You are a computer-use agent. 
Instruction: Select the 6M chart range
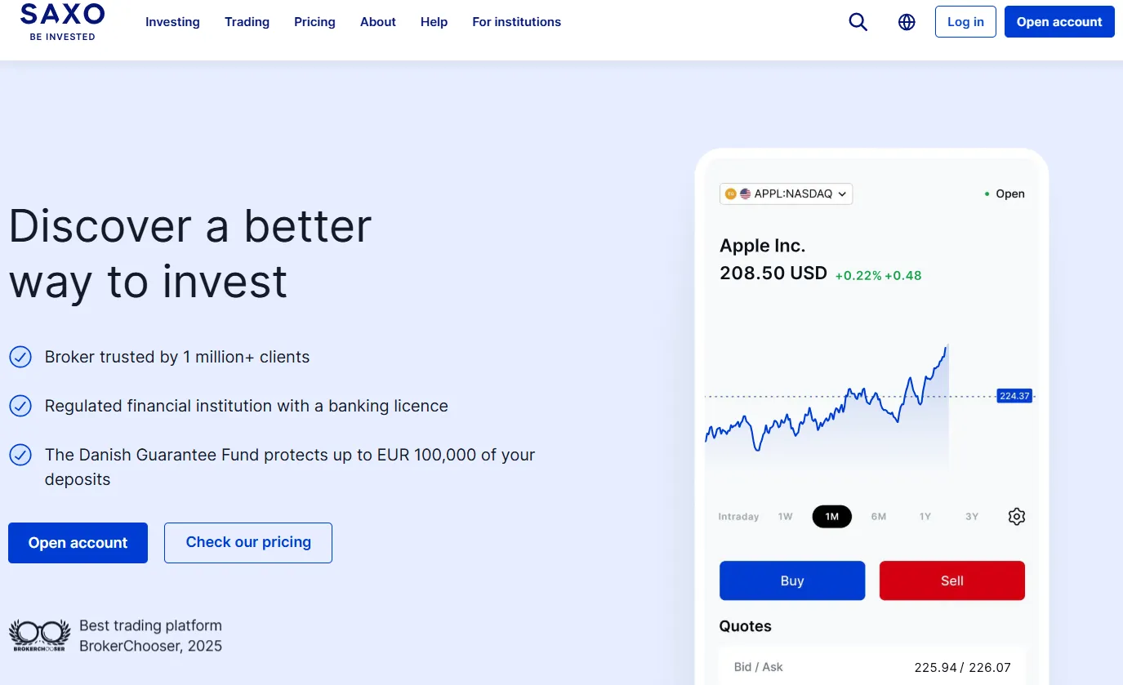[x=879, y=516]
